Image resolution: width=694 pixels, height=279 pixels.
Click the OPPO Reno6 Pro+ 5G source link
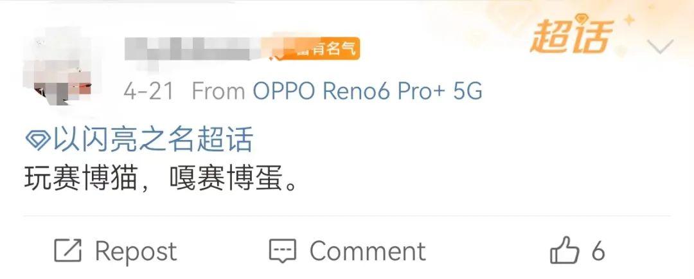coord(367,91)
